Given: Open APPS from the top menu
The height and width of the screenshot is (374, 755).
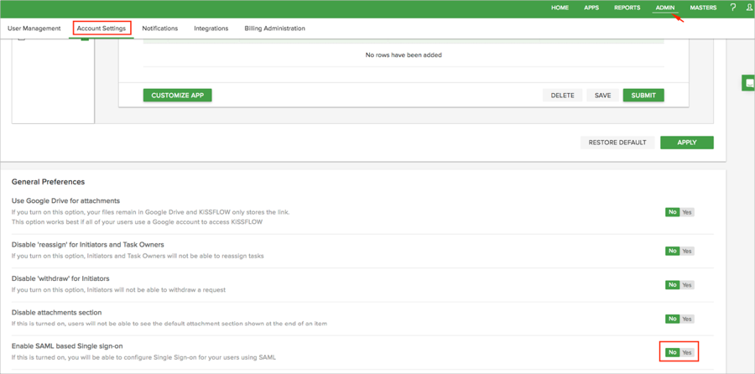Looking at the screenshot, I should [591, 8].
